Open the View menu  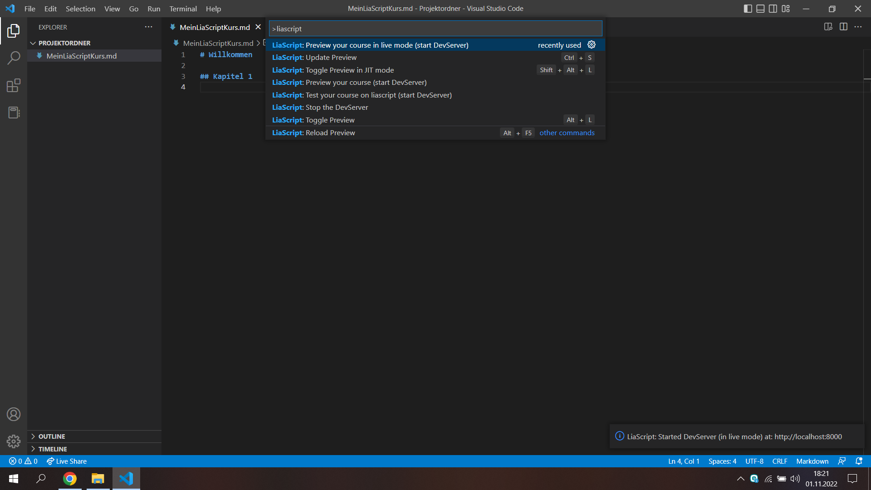[112, 9]
